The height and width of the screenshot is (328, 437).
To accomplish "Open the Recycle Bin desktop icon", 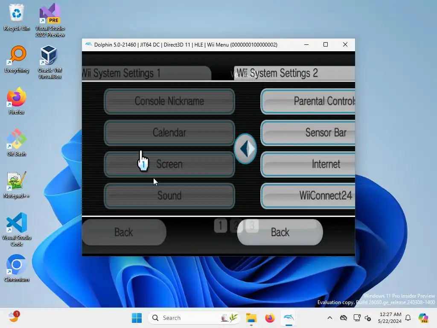I will (x=17, y=17).
